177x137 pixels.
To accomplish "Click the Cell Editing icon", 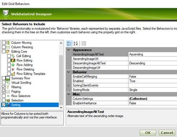I will point(13,56).
